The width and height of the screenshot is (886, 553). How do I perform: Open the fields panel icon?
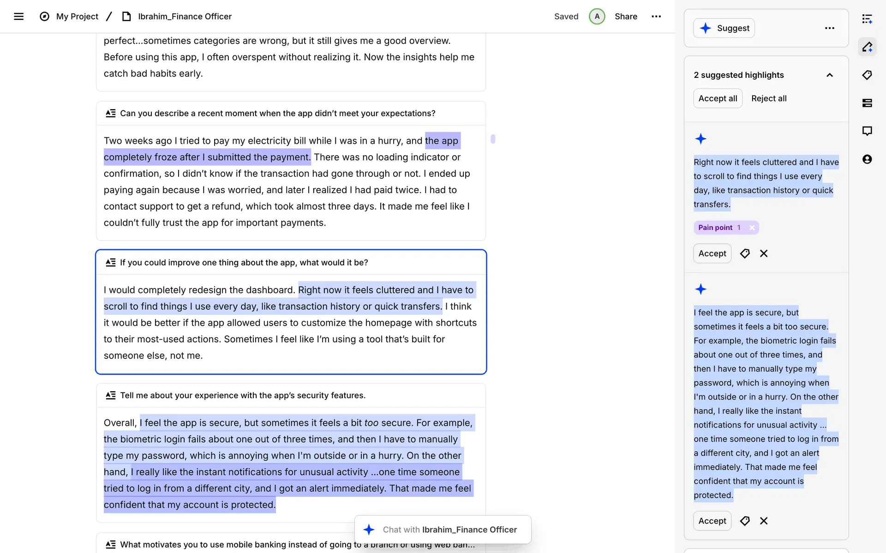[867, 103]
